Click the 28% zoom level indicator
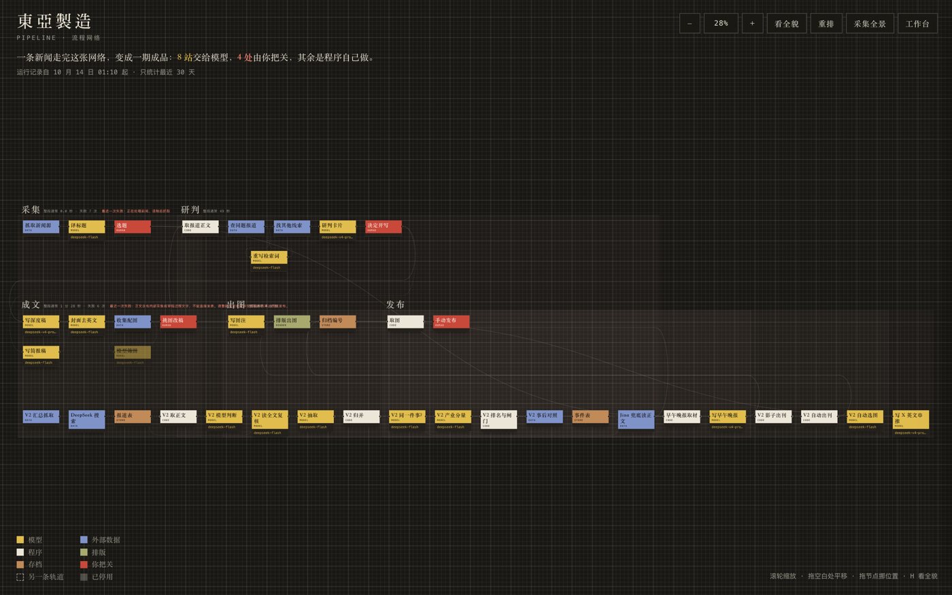 point(721,23)
